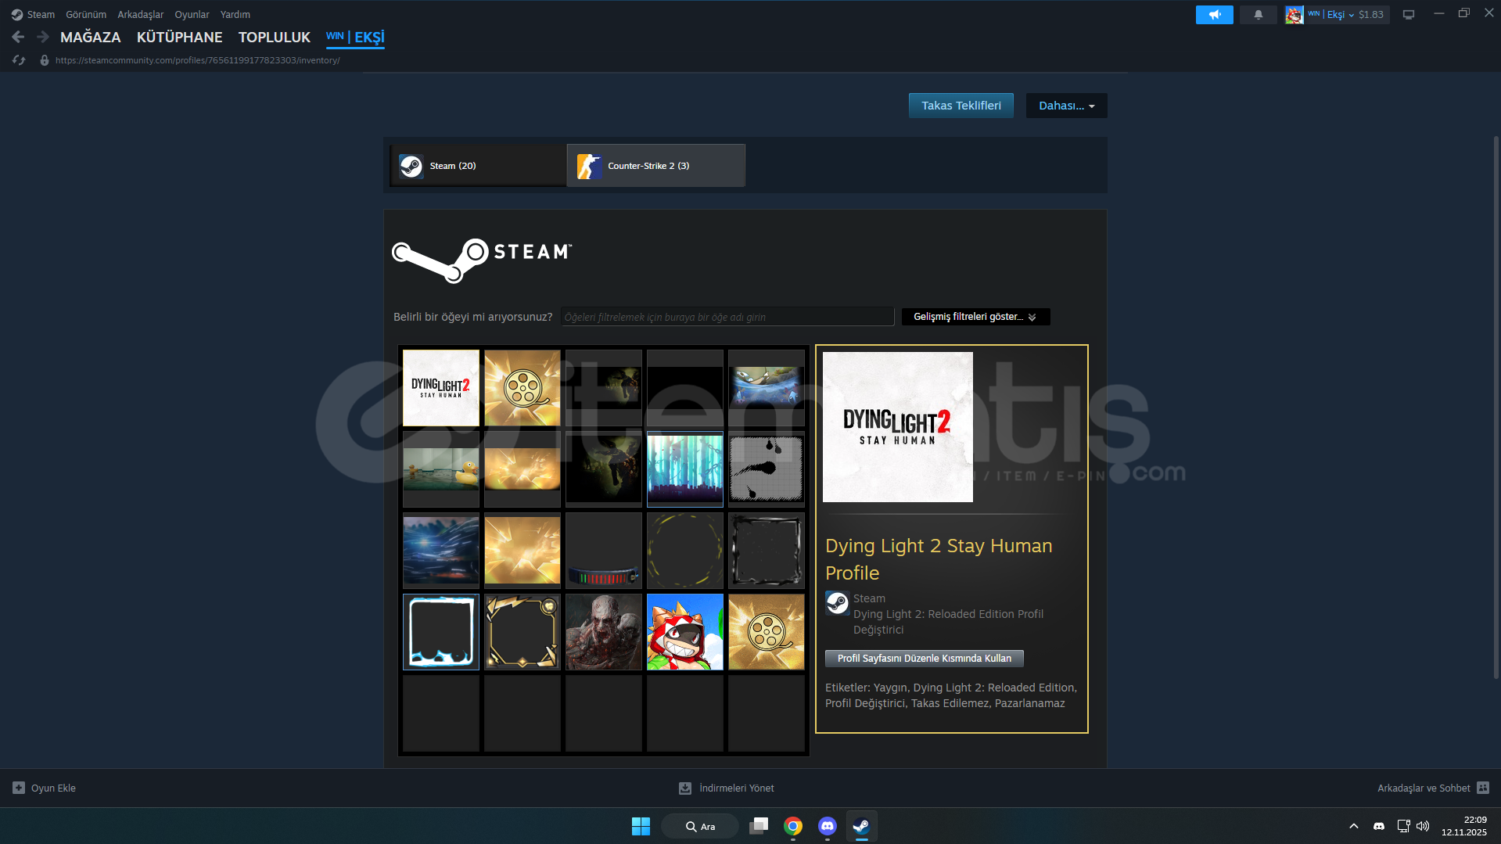Open the account name dropdown showing $1.83
Viewport: 1501px width, 844px height.
(x=1347, y=15)
